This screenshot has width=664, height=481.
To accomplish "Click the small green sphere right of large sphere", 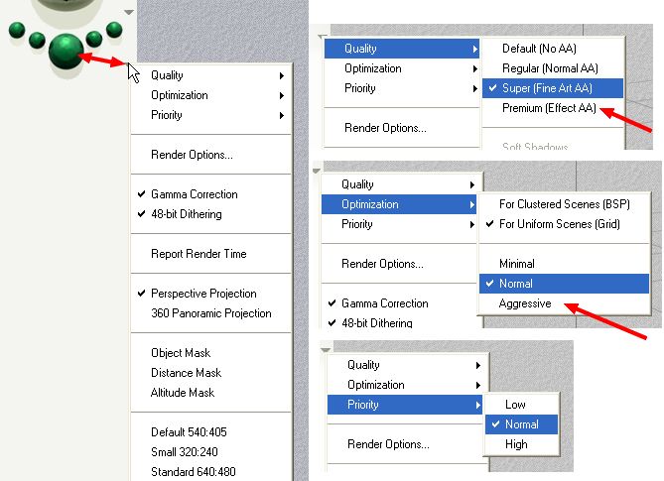I will (94, 39).
